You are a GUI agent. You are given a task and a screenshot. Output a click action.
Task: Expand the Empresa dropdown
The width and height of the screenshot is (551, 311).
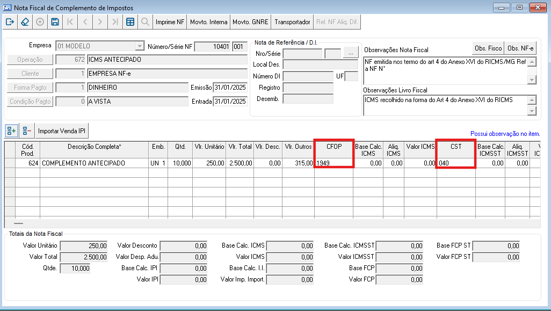pos(140,46)
